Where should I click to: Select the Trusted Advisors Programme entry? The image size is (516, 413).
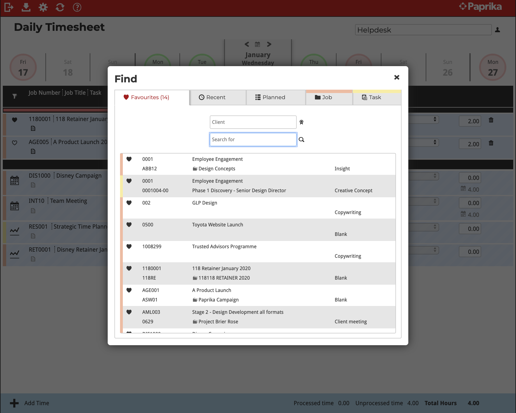pos(224,247)
